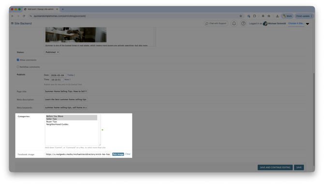Grab the categories list resize handle
Viewport: 324px width, 184px height.
pyautogui.click(x=100, y=145)
